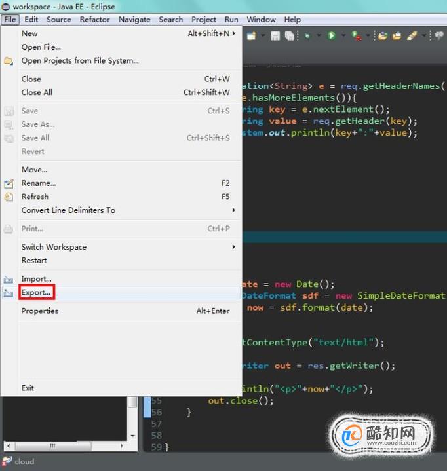Screen dimensions: 447x471
Task: Click the horizontal scrollbar thumb in left panel
Action: tap(53, 445)
